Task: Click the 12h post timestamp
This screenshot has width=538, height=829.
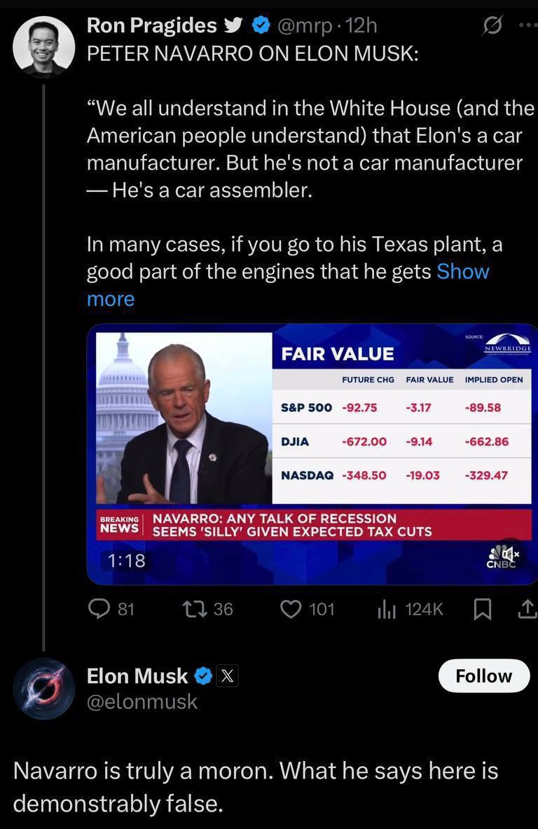Action: (362, 26)
